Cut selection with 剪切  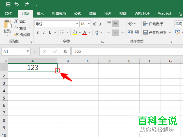[x=20, y=22]
